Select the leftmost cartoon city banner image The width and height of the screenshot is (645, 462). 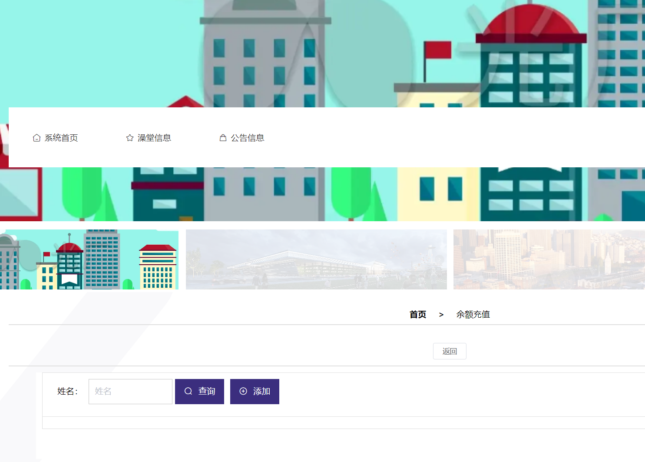(x=89, y=259)
